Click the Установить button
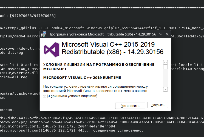Viewport: 204px width, 137px height. 130,106
